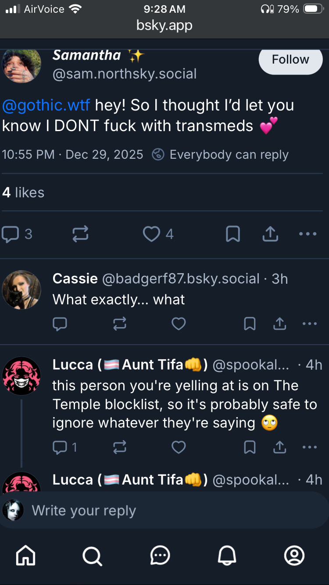Open Chat messages
Image resolution: width=329 pixels, height=585 pixels.
coord(160,556)
